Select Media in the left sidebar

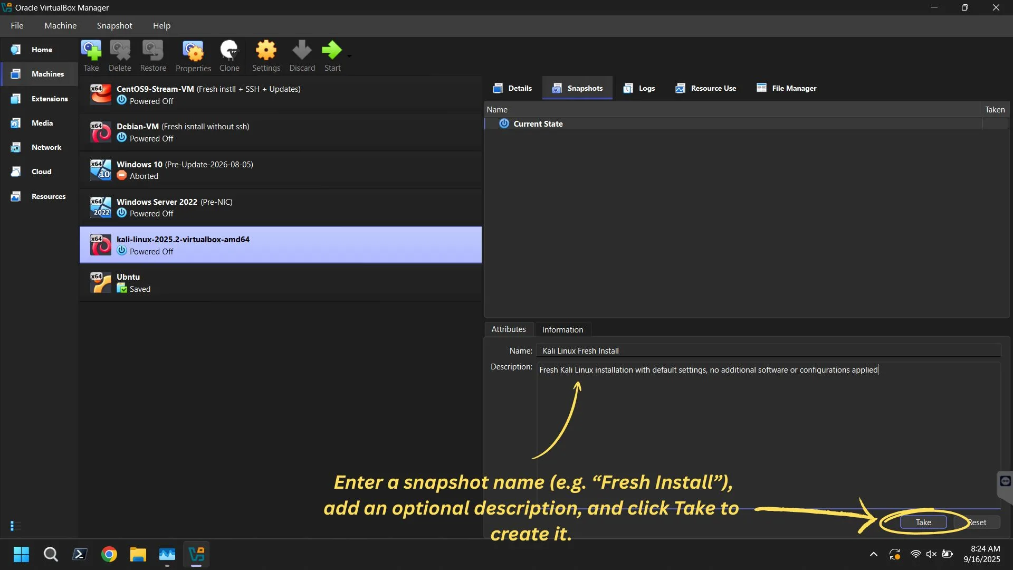click(x=42, y=123)
